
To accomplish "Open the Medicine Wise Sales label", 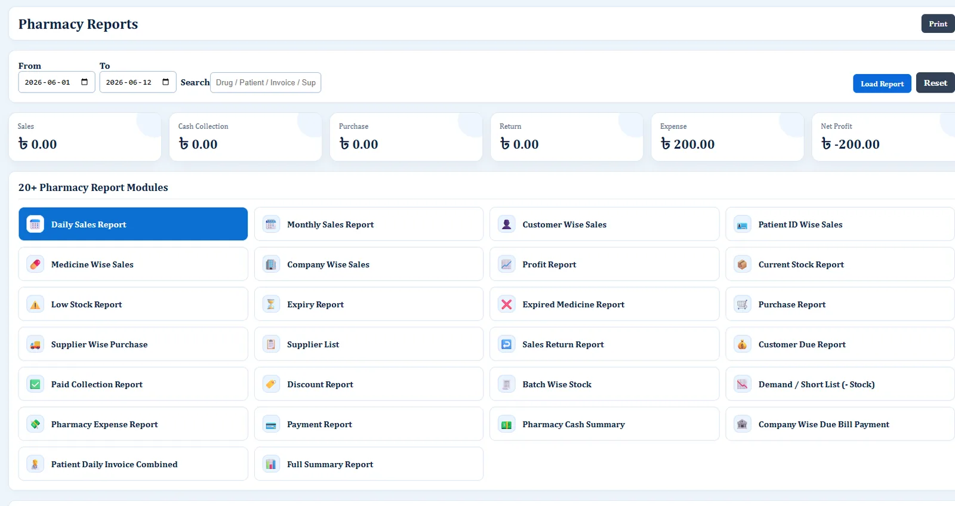I will [x=93, y=264].
